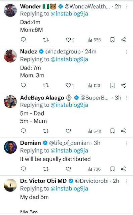The image size is (133, 215).
Task: Expand more options on Dr. Victor Obi's tweet
Action: coord(126,181)
